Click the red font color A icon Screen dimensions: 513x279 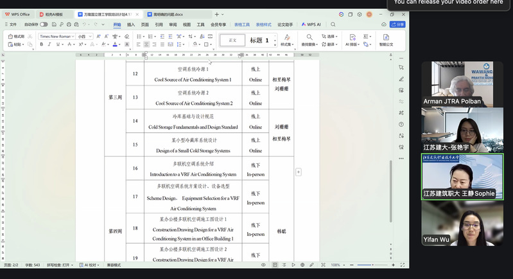pos(115,44)
